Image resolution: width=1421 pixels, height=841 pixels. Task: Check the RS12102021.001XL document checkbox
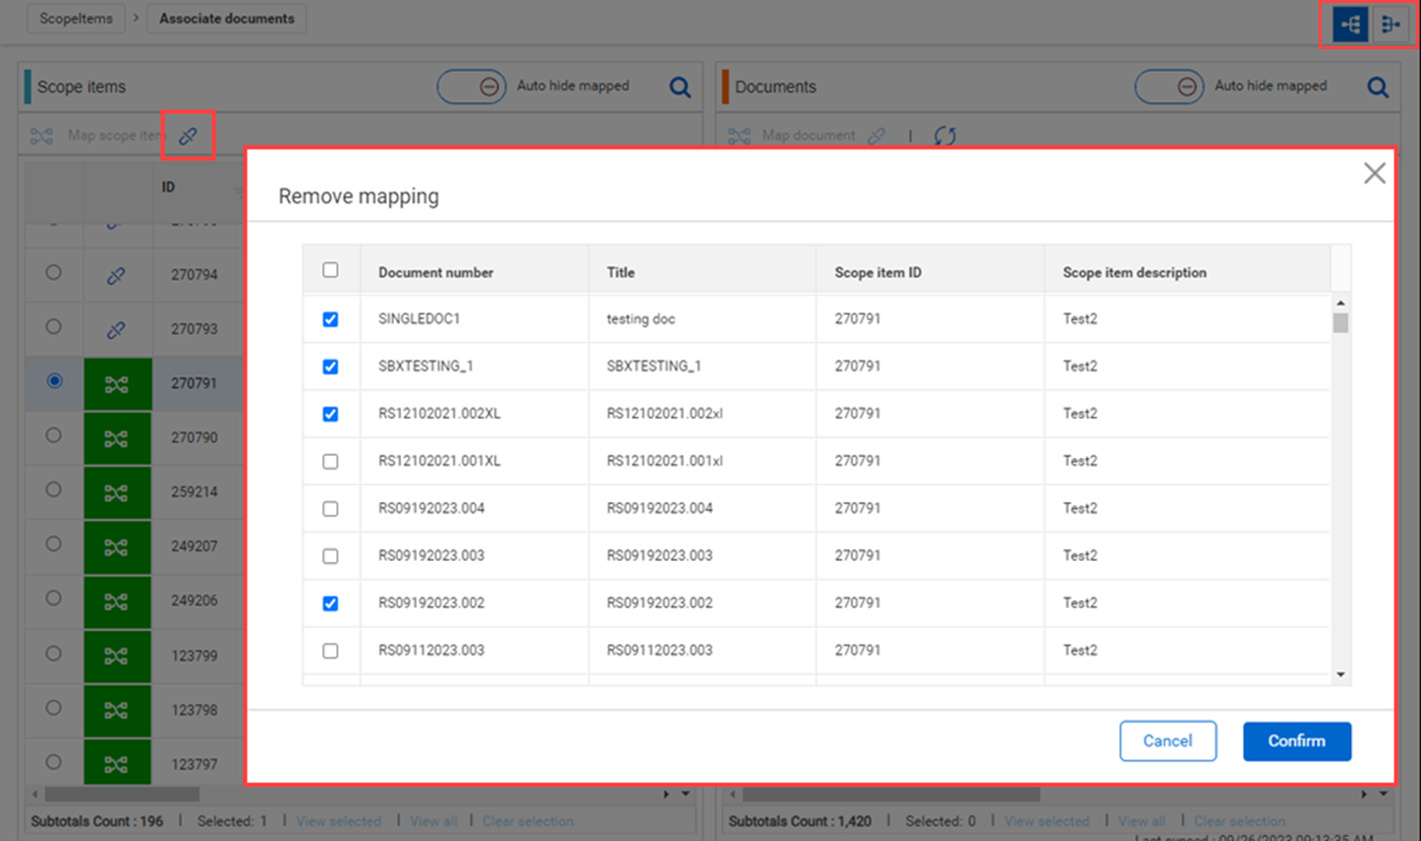pos(330,462)
